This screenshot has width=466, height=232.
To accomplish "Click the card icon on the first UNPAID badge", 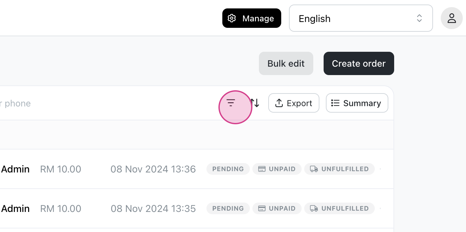I will point(262,169).
